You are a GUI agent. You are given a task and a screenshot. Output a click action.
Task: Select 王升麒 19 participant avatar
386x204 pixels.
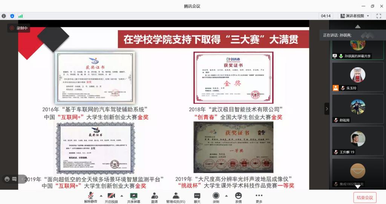pyautogui.click(x=358, y=139)
